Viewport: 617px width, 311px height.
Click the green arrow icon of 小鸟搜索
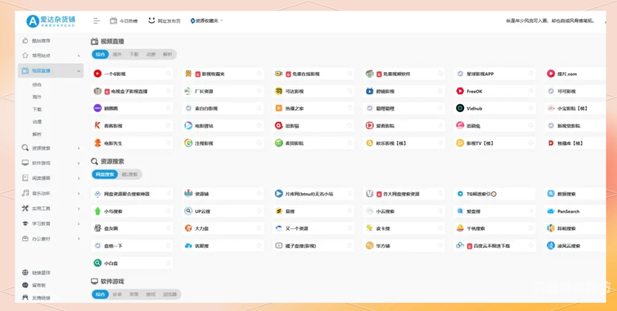coord(98,211)
